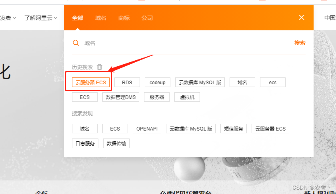
Task: Choose history tag 云数据库 MySQL 版
Action: click(200, 82)
